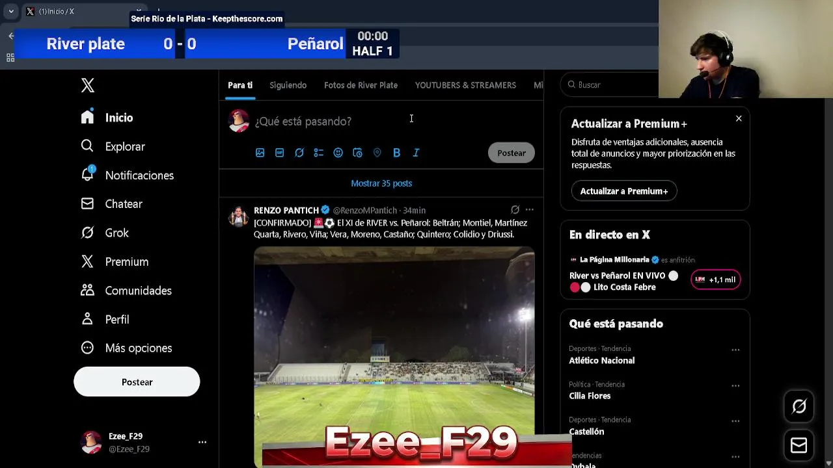833x468 pixels.
Task: Open options for Cilia Flores trend
Action: point(735,385)
